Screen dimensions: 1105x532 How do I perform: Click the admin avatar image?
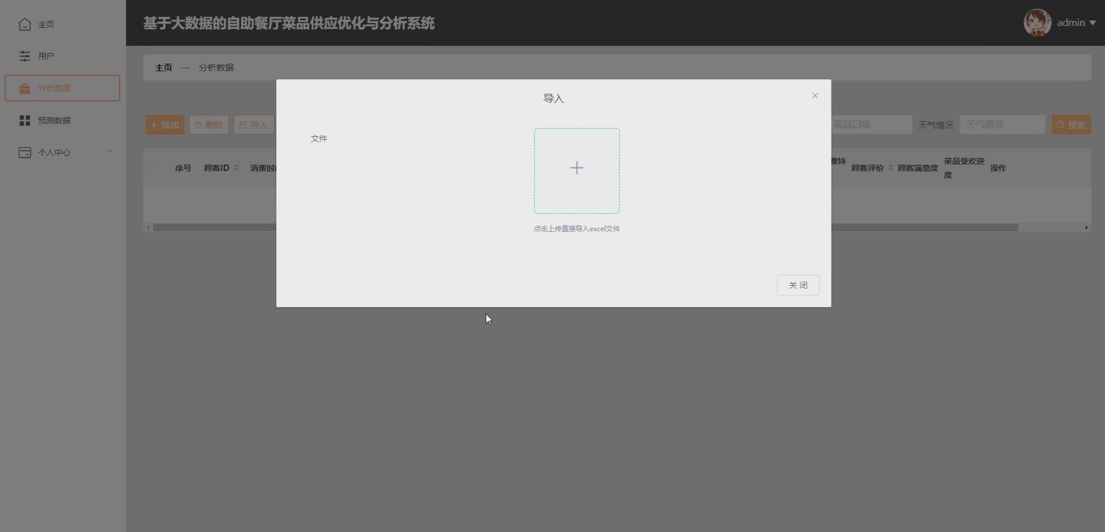1037,22
